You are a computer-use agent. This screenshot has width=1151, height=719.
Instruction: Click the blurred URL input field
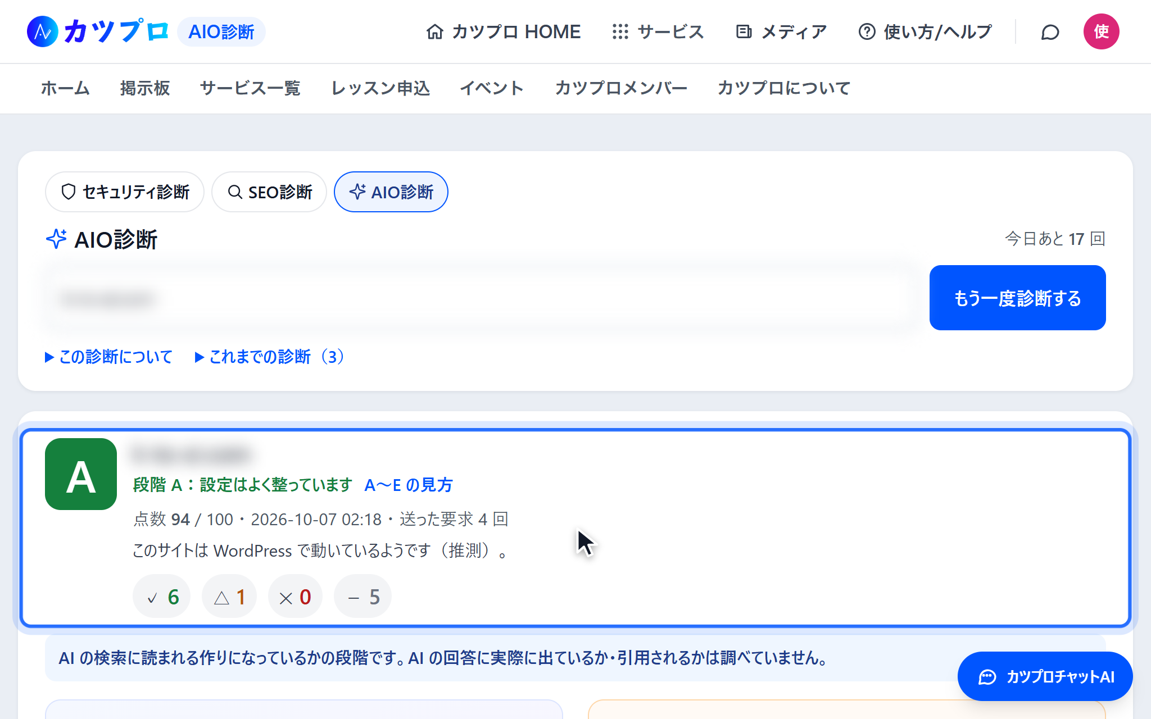point(481,298)
